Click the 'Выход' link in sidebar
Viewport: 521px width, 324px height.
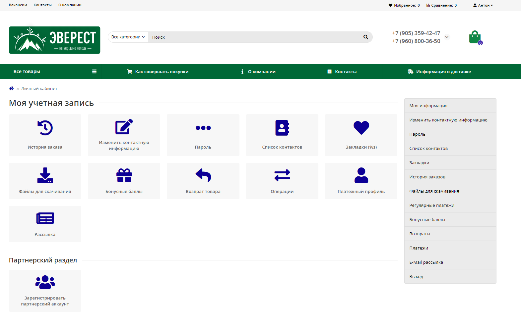click(x=416, y=276)
